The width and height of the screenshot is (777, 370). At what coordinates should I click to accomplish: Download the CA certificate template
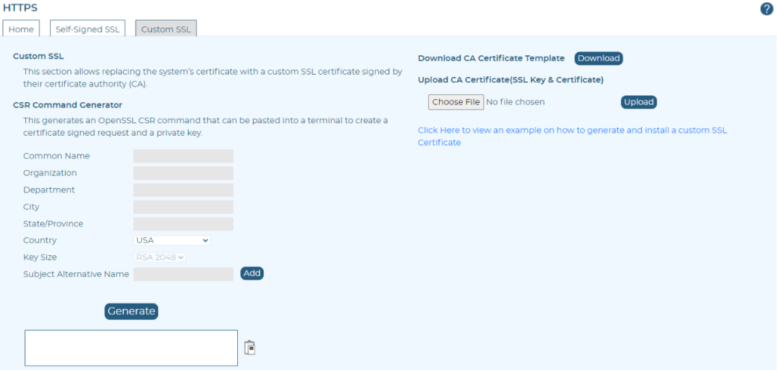[x=598, y=58]
